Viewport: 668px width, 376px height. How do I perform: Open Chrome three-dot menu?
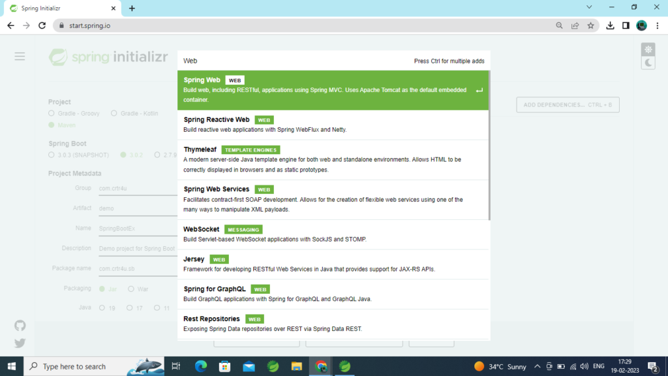pos(658,25)
